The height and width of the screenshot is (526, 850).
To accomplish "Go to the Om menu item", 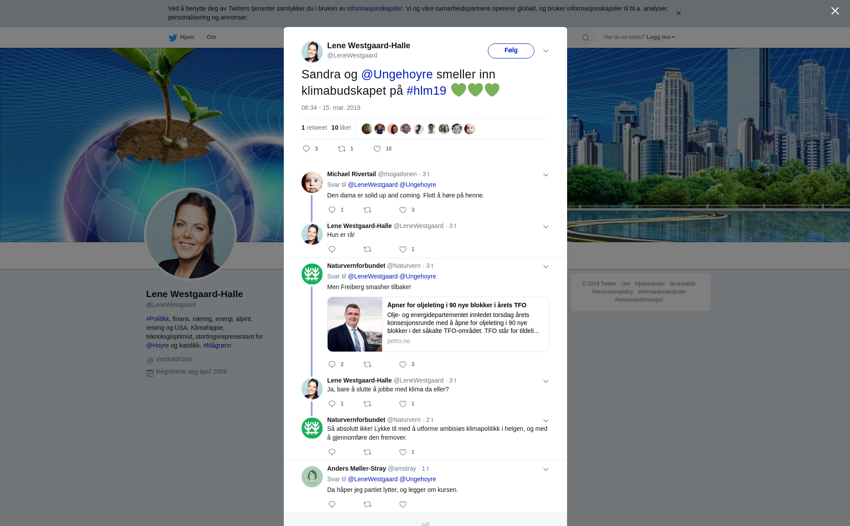I will point(211,37).
